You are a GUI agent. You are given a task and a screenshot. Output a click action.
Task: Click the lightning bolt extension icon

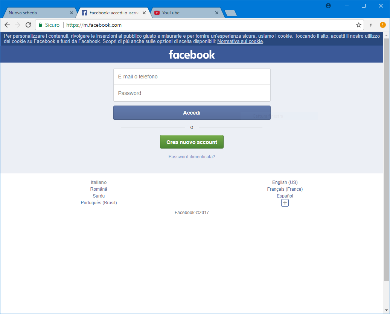371,25
